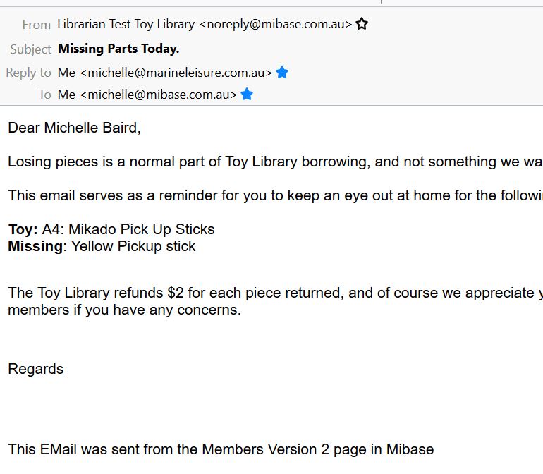Select the subject Missing Parts Today.
This screenshot has height=474, width=543.
[118, 49]
